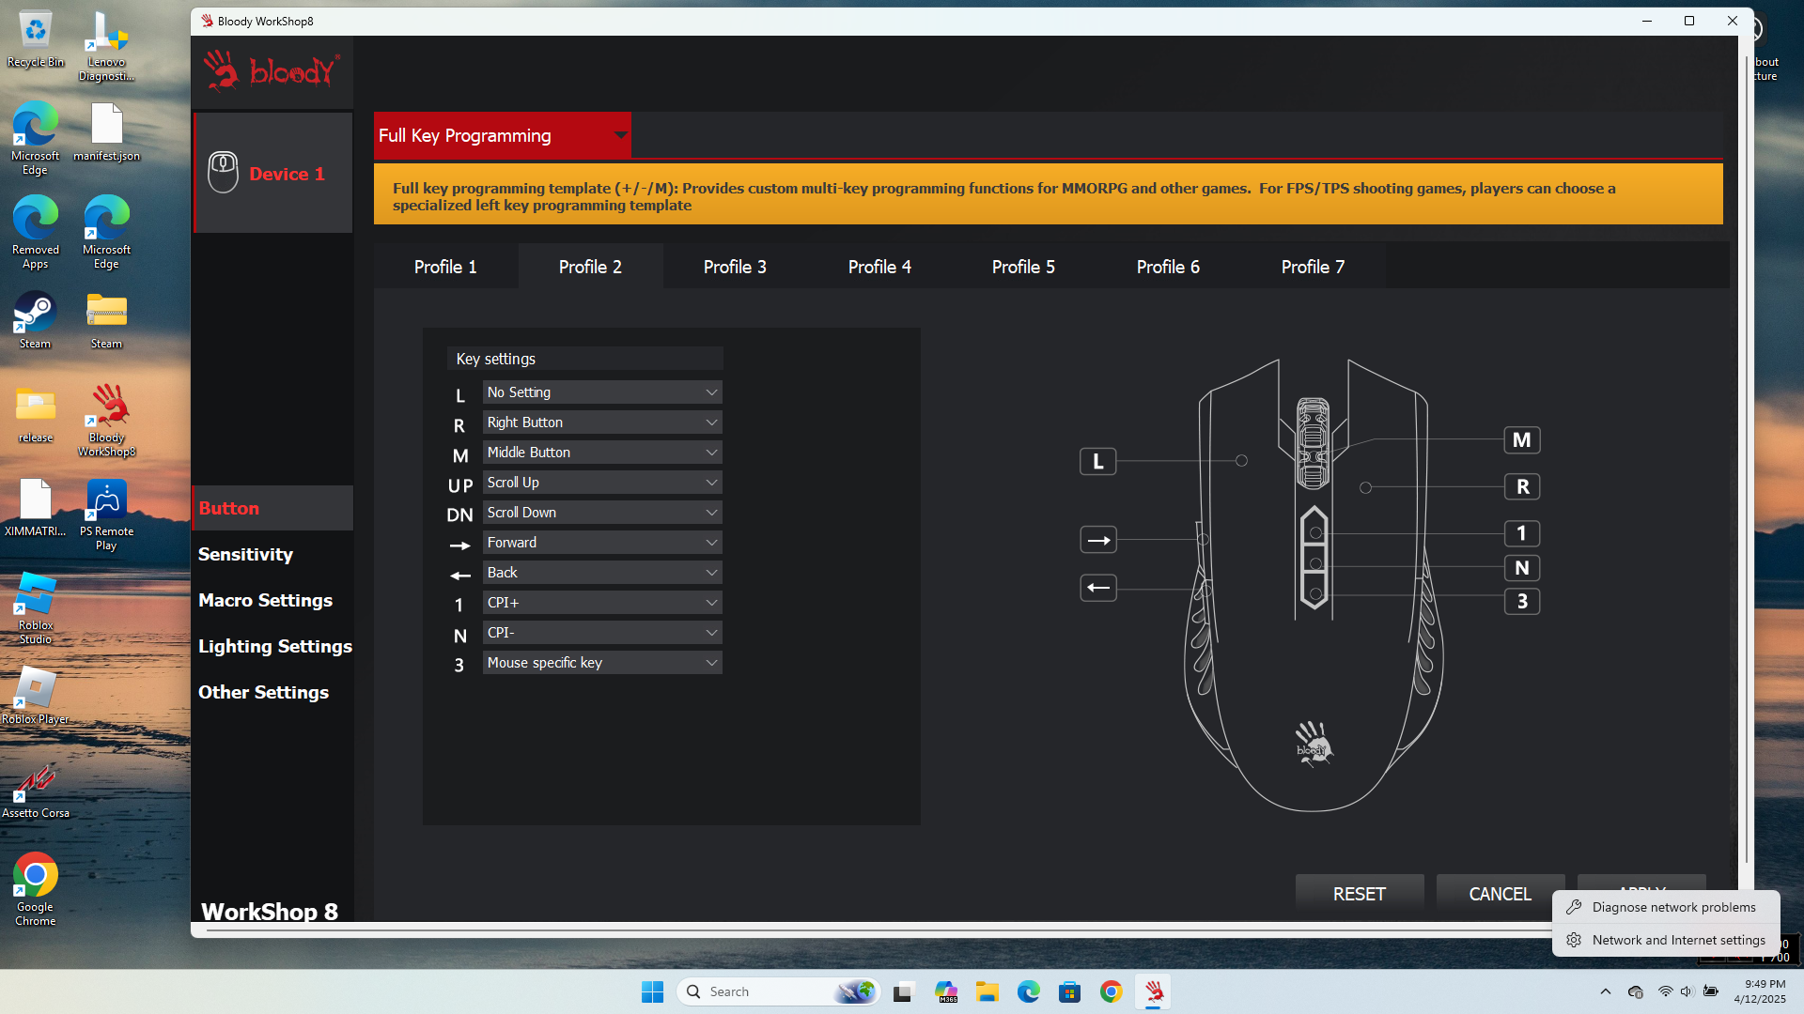
Task: Open the R key Right Button dropdown
Action: click(x=602, y=422)
